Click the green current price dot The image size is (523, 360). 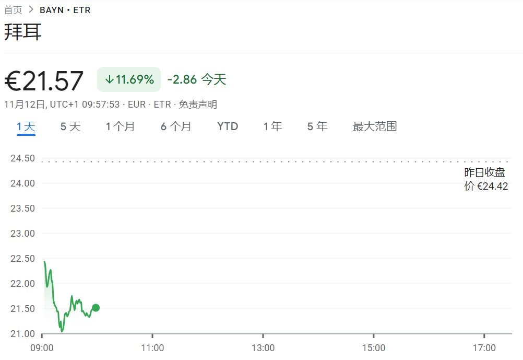click(x=96, y=308)
